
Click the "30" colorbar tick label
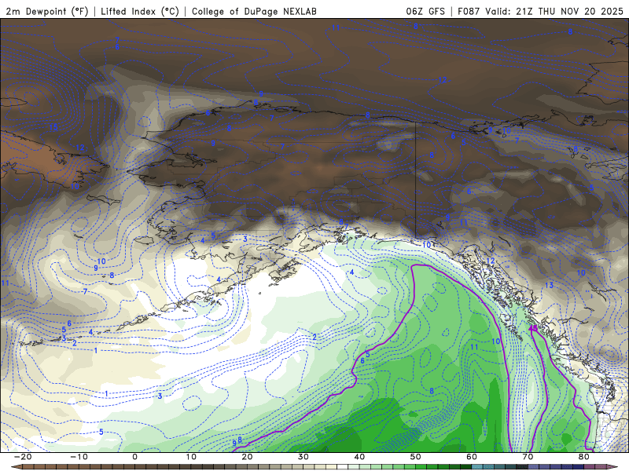coord(303,457)
